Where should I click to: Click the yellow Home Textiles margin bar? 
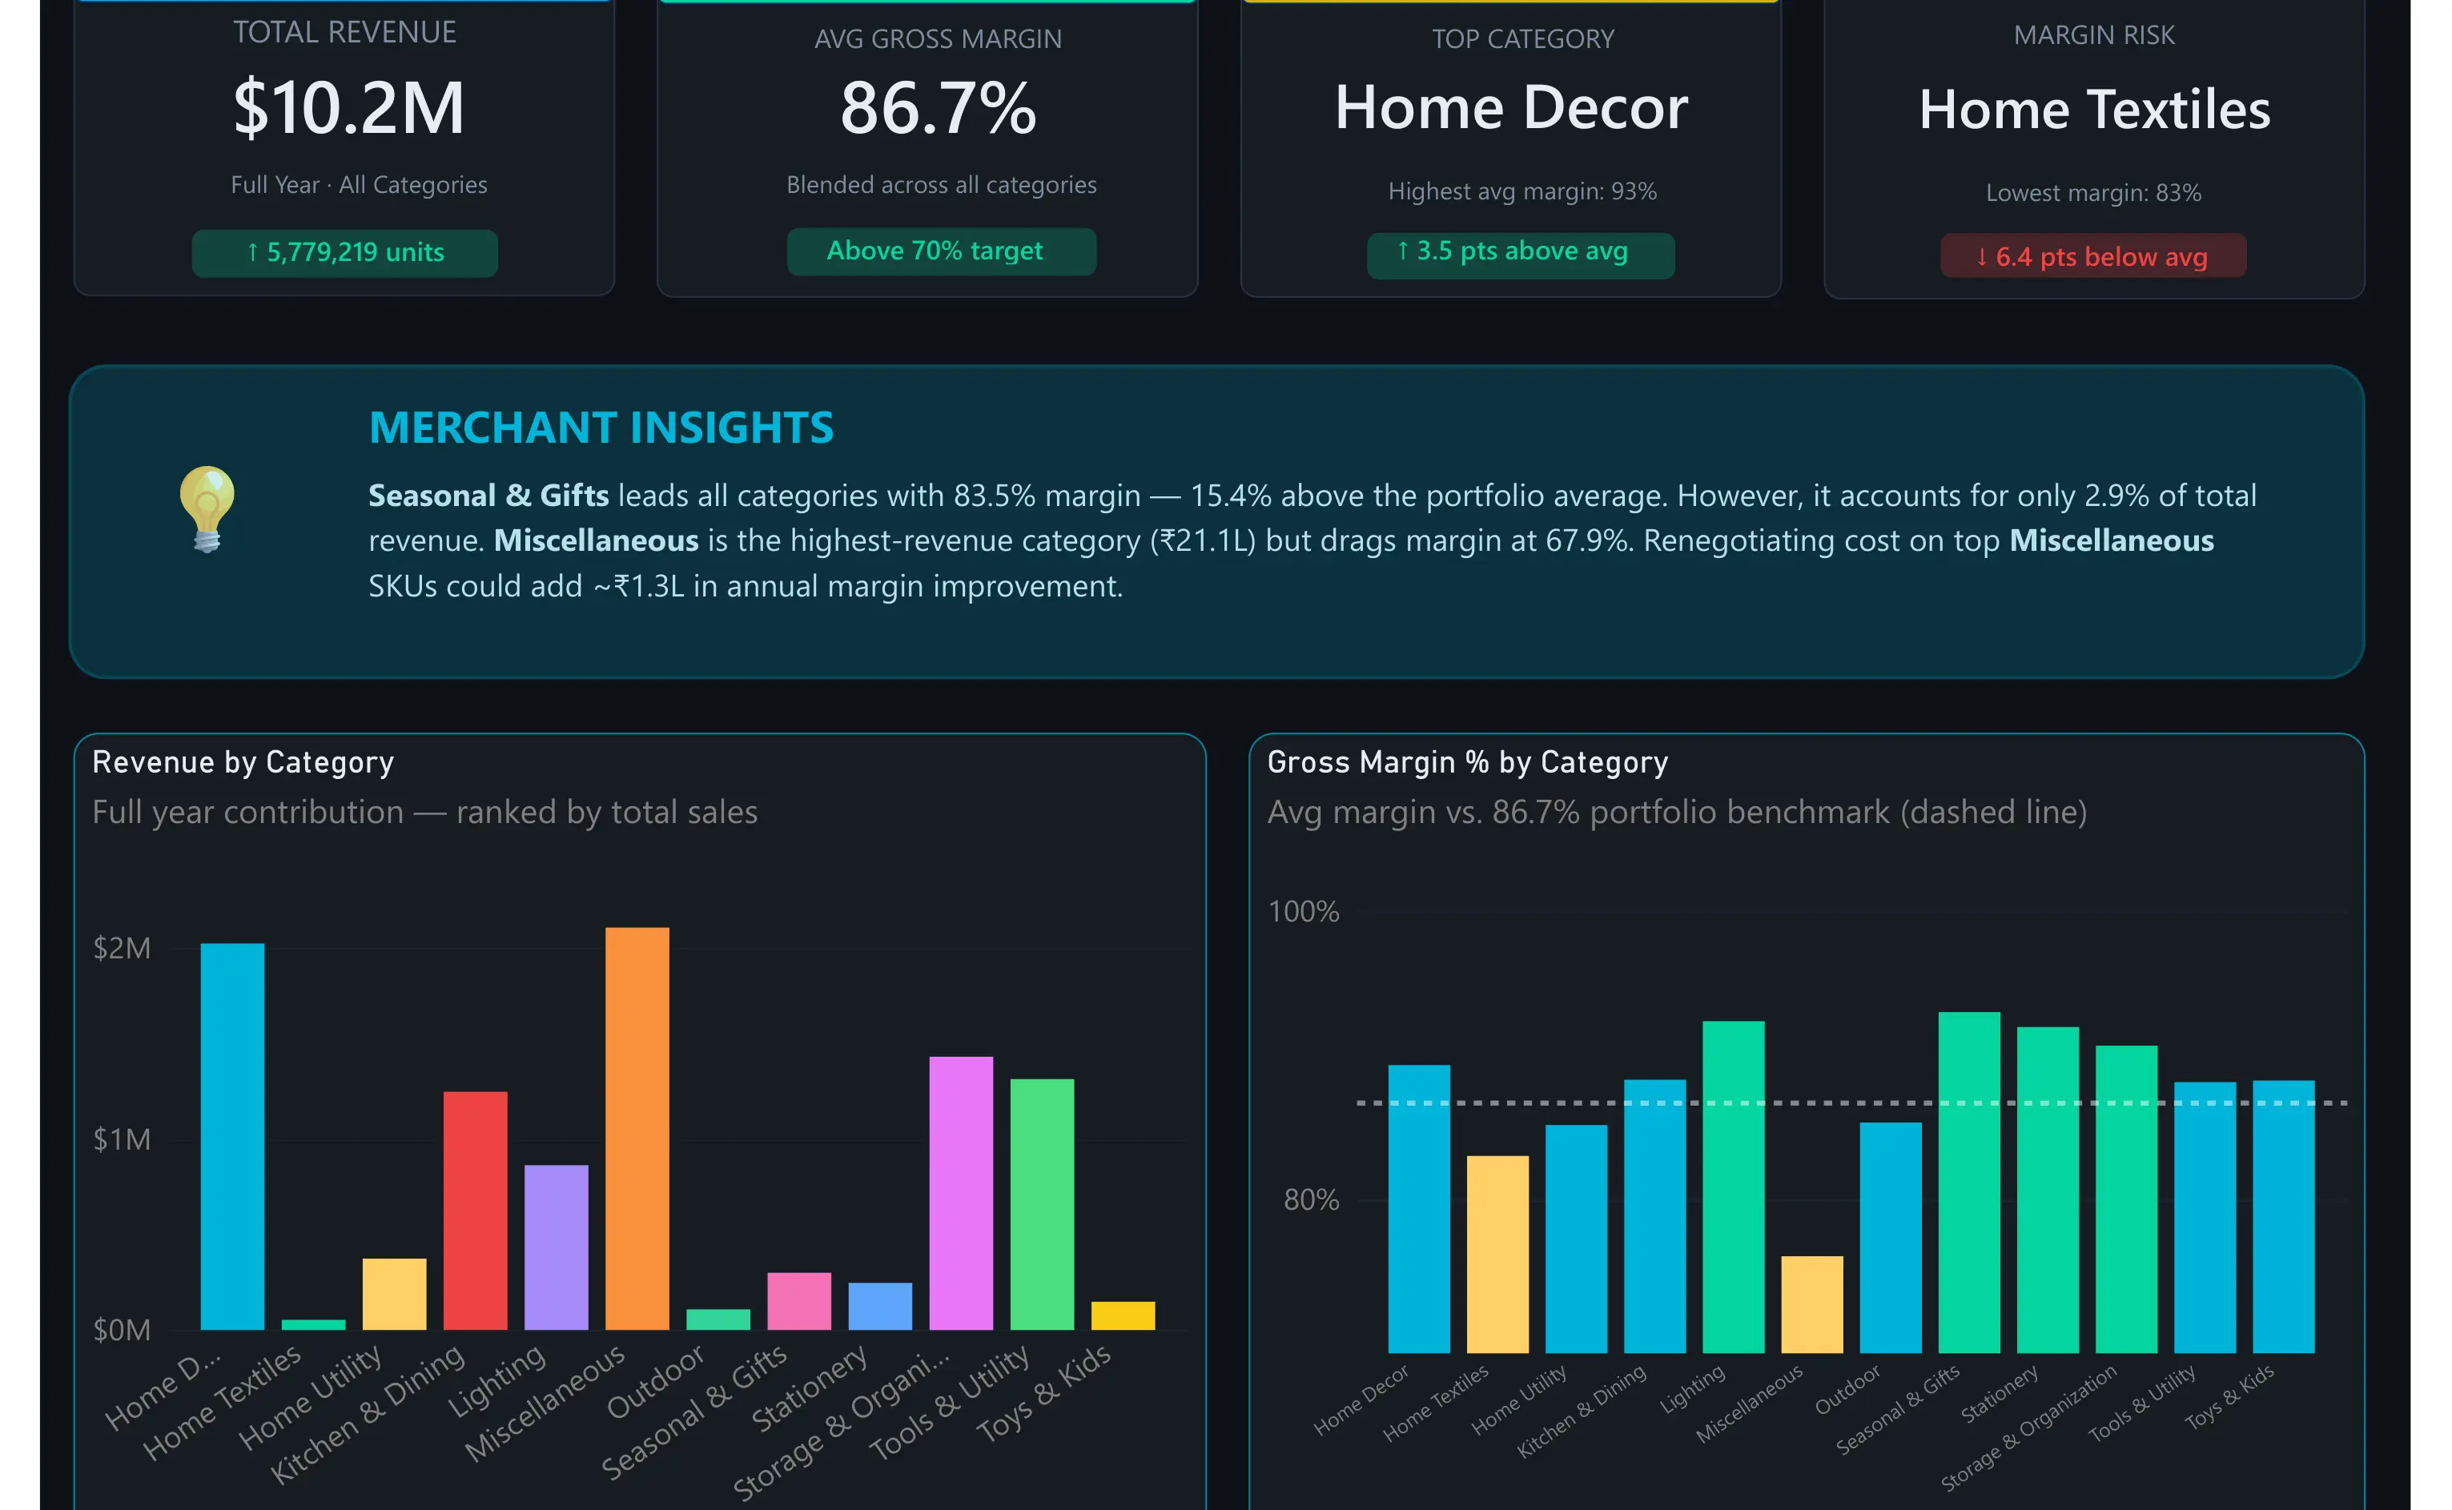coord(1497,1255)
